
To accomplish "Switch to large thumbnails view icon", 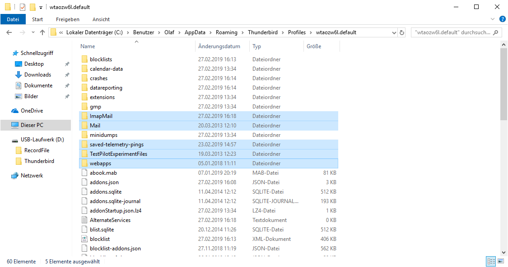I will pyautogui.click(x=501, y=261).
